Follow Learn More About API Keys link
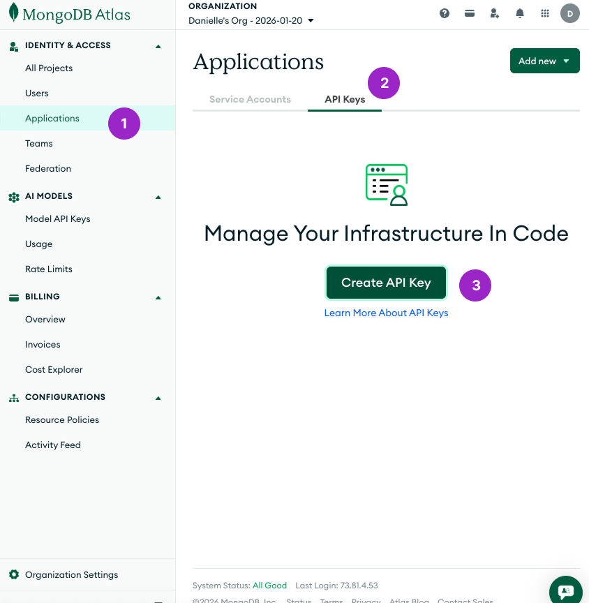The image size is (589, 603). pyautogui.click(x=386, y=313)
